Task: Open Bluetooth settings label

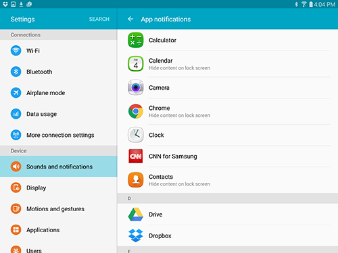Action: point(39,72)
